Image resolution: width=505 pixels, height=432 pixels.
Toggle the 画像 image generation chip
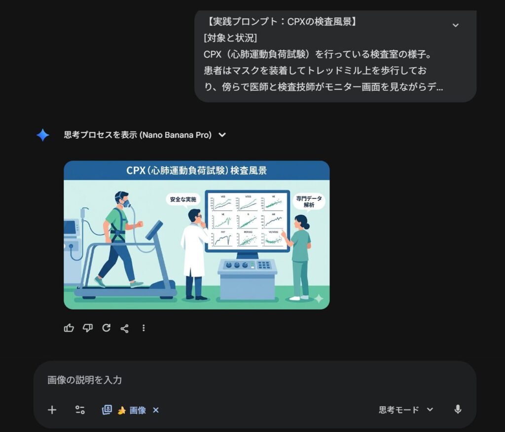click(x=131, y=410)
